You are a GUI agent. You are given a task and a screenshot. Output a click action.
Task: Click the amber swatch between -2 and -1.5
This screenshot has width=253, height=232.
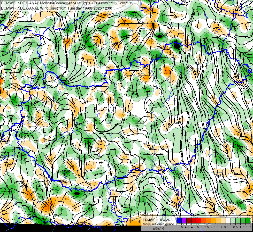pyautogui.click(x=213, y=221)
